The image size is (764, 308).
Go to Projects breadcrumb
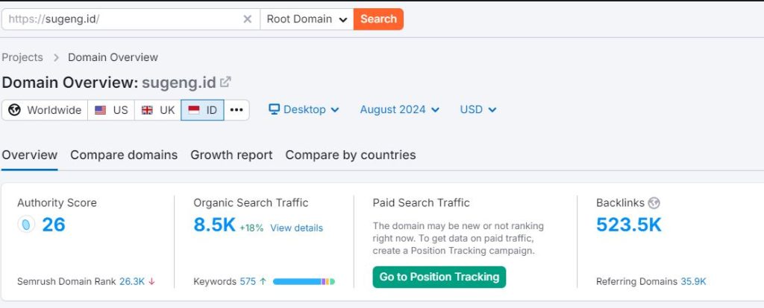[x=22, y=57]
